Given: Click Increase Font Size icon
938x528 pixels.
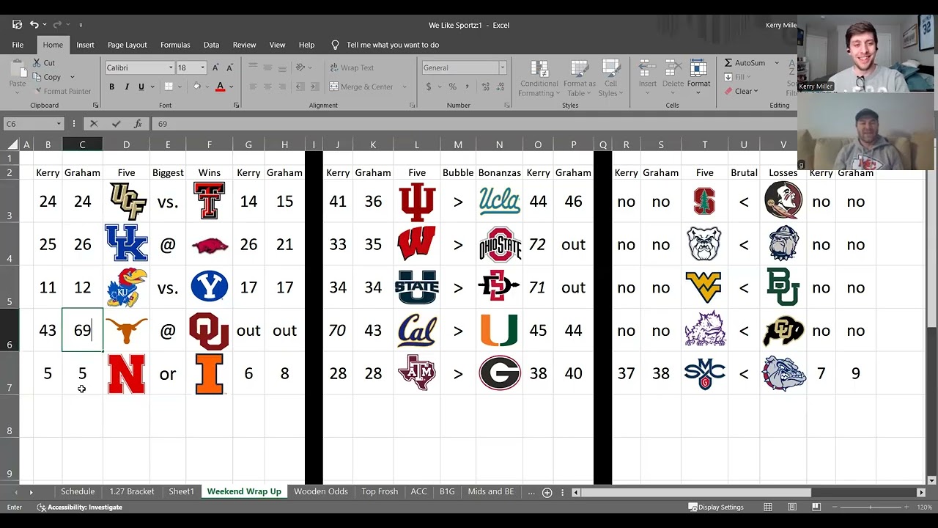Looking at the screenshot, I should pos(215,67).
